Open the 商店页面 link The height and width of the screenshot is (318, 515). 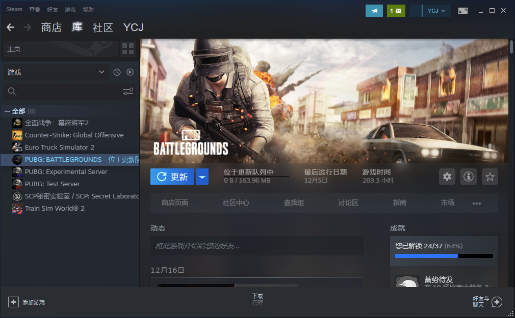coord(175,203)
